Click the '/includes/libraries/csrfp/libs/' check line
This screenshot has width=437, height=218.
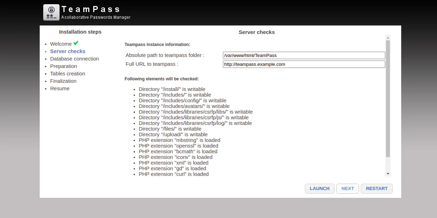pyautogui.click(x=196, y=112)
